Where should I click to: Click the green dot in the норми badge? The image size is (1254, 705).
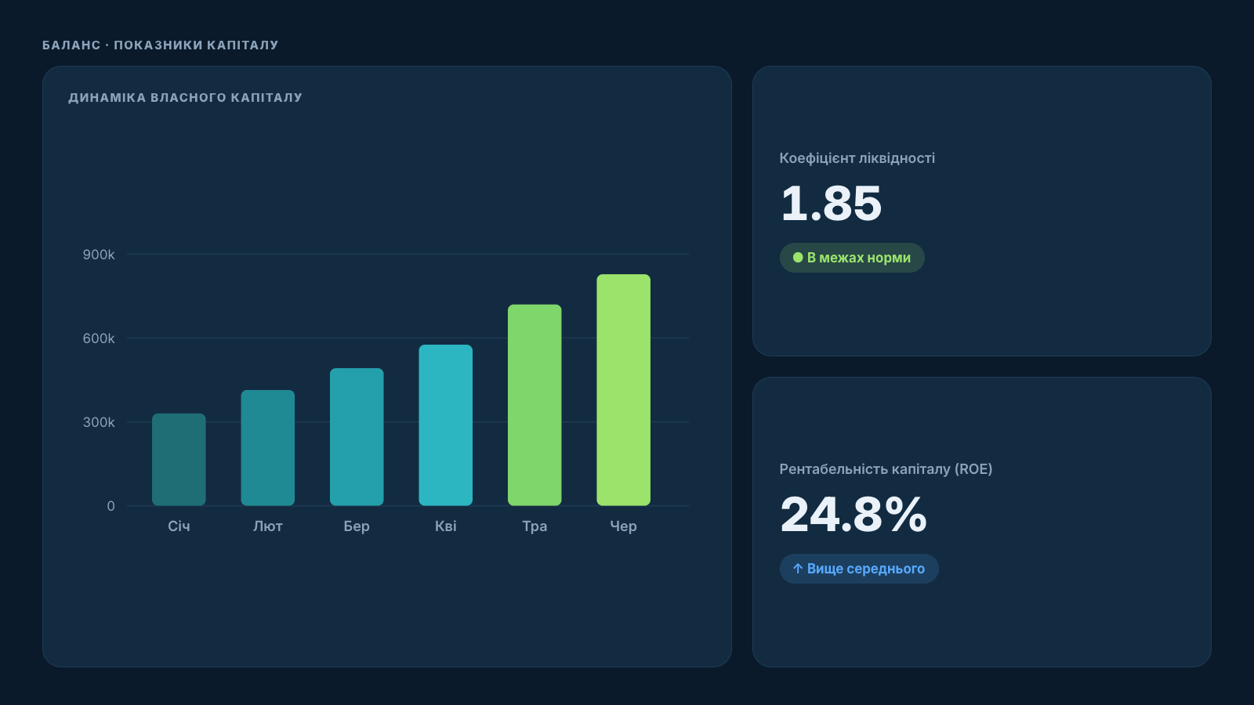(x=798, y=258)
